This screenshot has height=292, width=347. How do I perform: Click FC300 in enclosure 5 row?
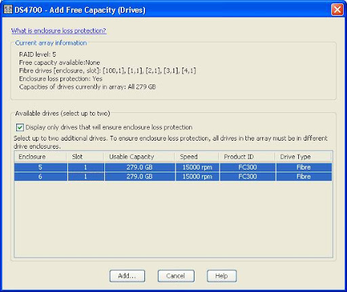click(x=247, y=168)
